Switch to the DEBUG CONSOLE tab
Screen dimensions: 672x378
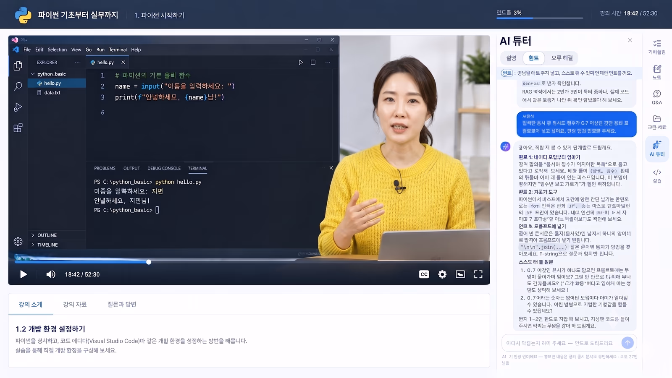click(164, 168)
